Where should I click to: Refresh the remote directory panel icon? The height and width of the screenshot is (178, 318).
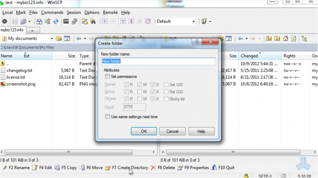[x=294, y=38]
